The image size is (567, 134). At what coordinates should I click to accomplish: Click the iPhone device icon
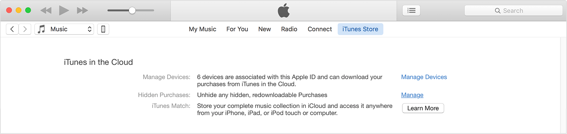coord(103,29)
